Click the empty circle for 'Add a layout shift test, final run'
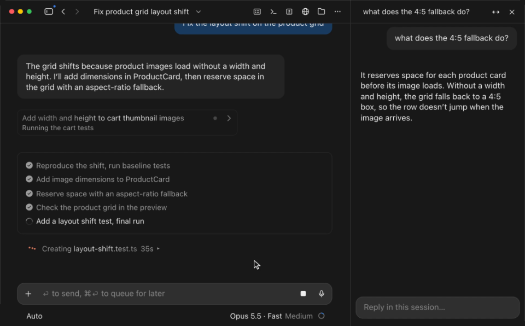525x326 pixels. 30,222
